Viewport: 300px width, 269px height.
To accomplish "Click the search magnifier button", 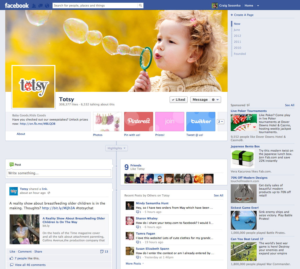I will point(140,5).
